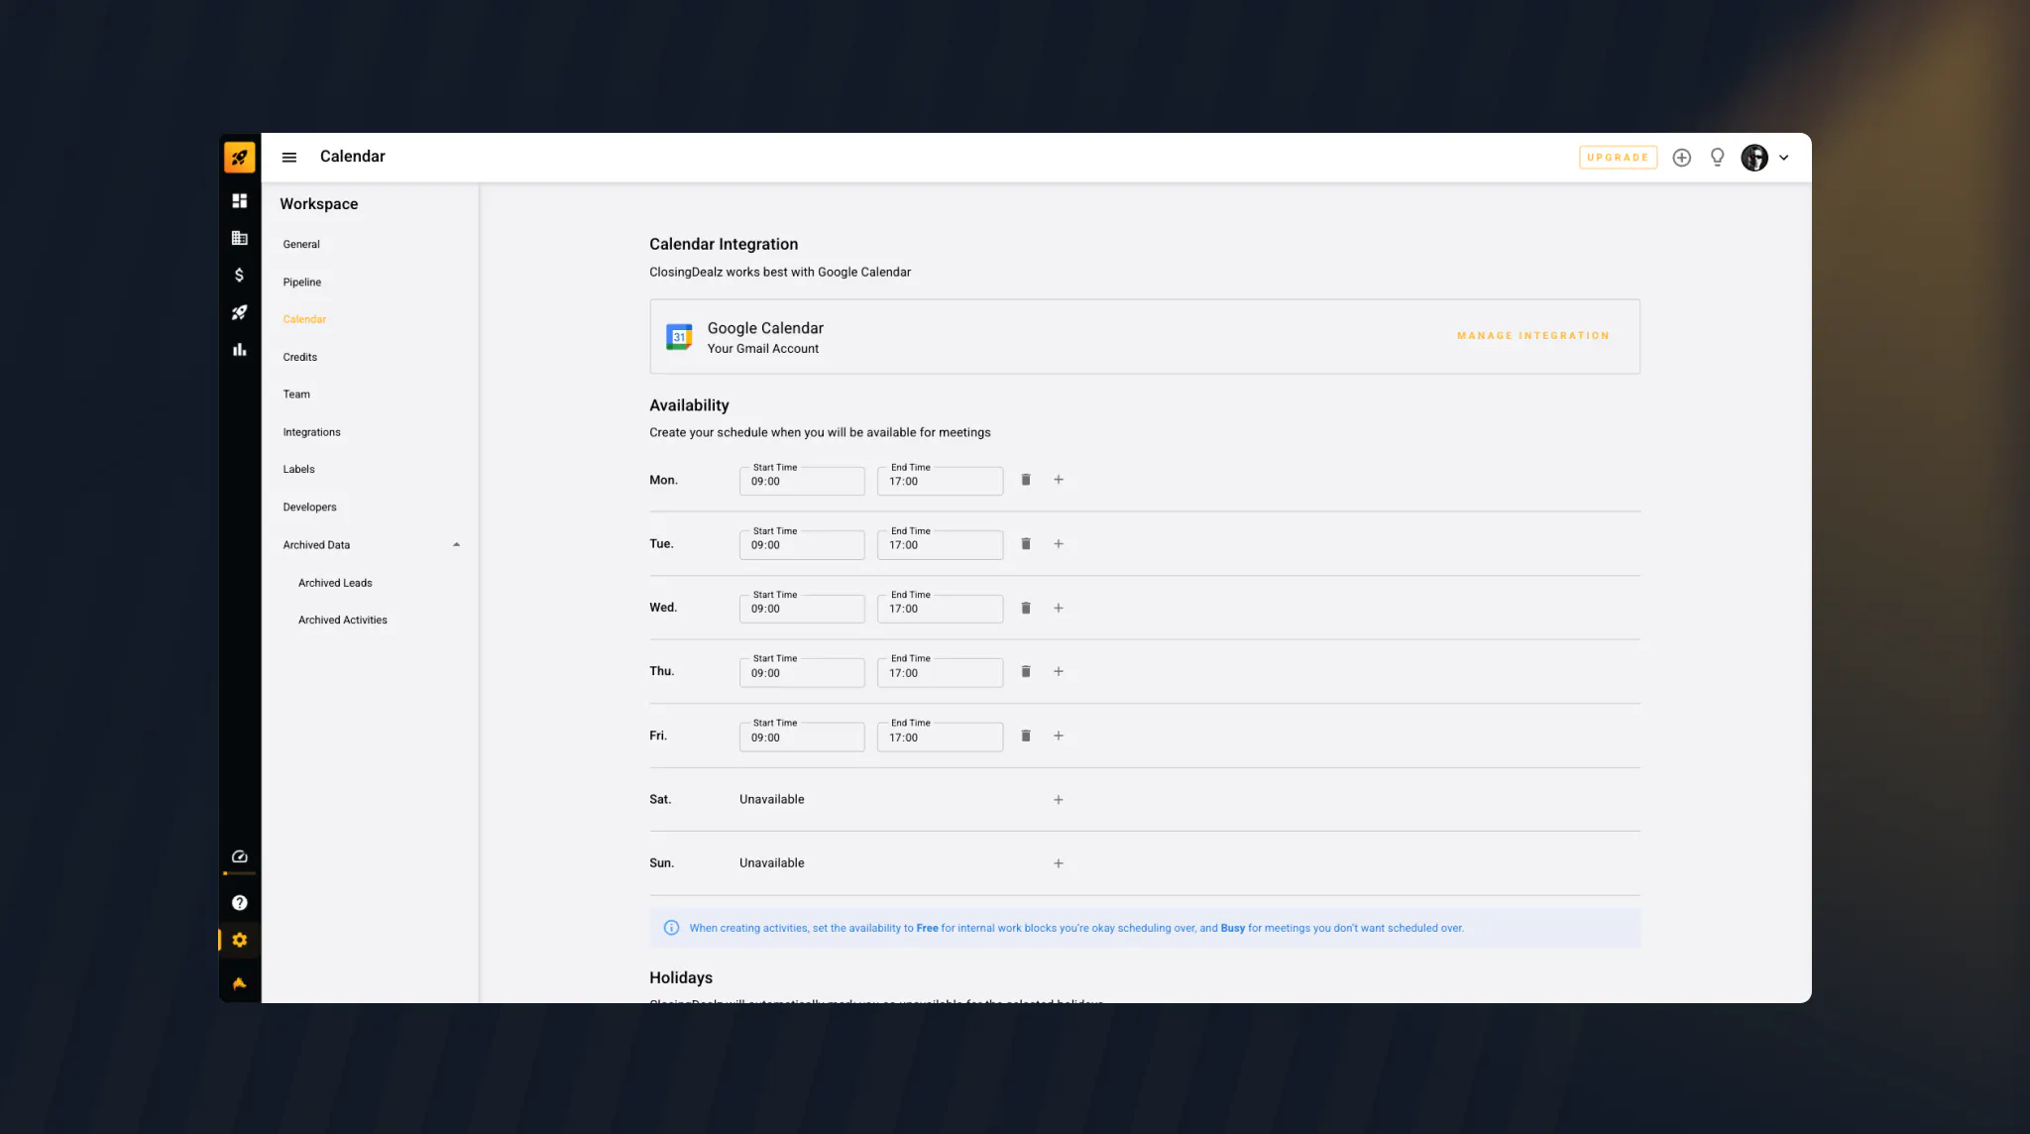The height and width of the screenshot is (1134, 2030).
Task: Edit Monday End Time field
Action: [x=940, y=481]
